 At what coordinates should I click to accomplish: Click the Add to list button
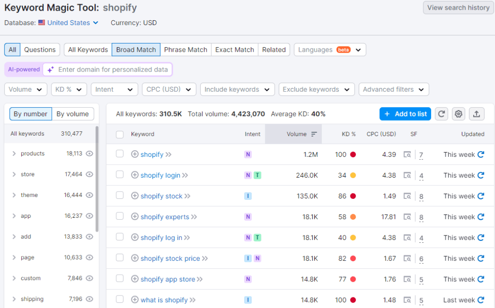[x=405, y=114]
